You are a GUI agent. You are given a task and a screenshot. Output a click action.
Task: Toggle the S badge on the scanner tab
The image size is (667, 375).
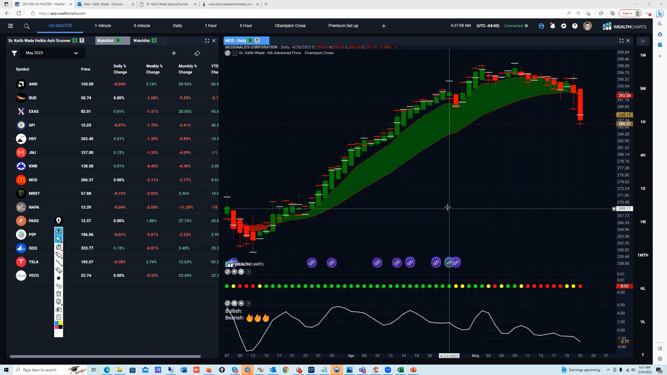75,41
